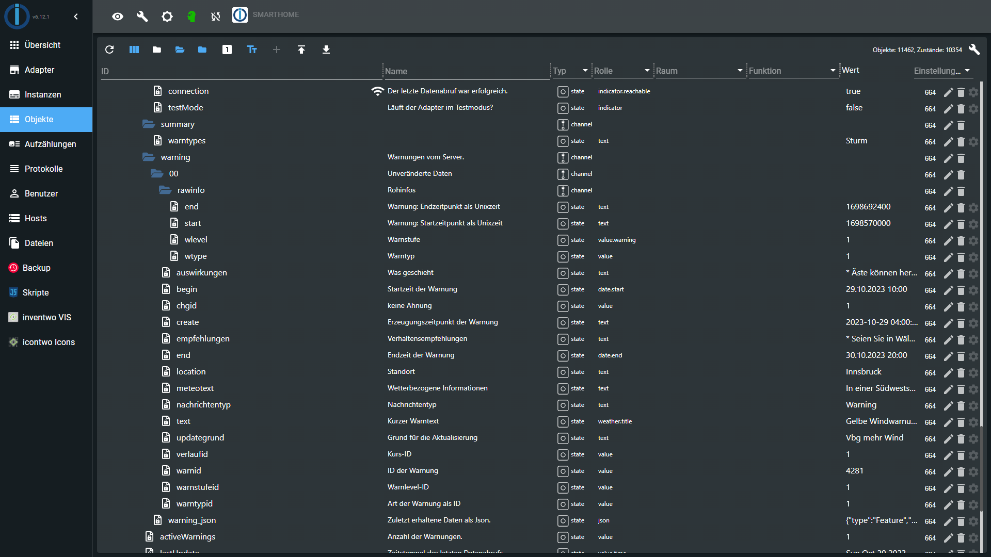Edit the warning_json object
Screen dimensions: 991x557
[949, 521]
